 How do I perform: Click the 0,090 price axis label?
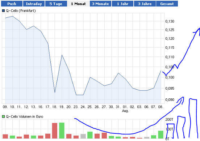click(x=170, y=99)
